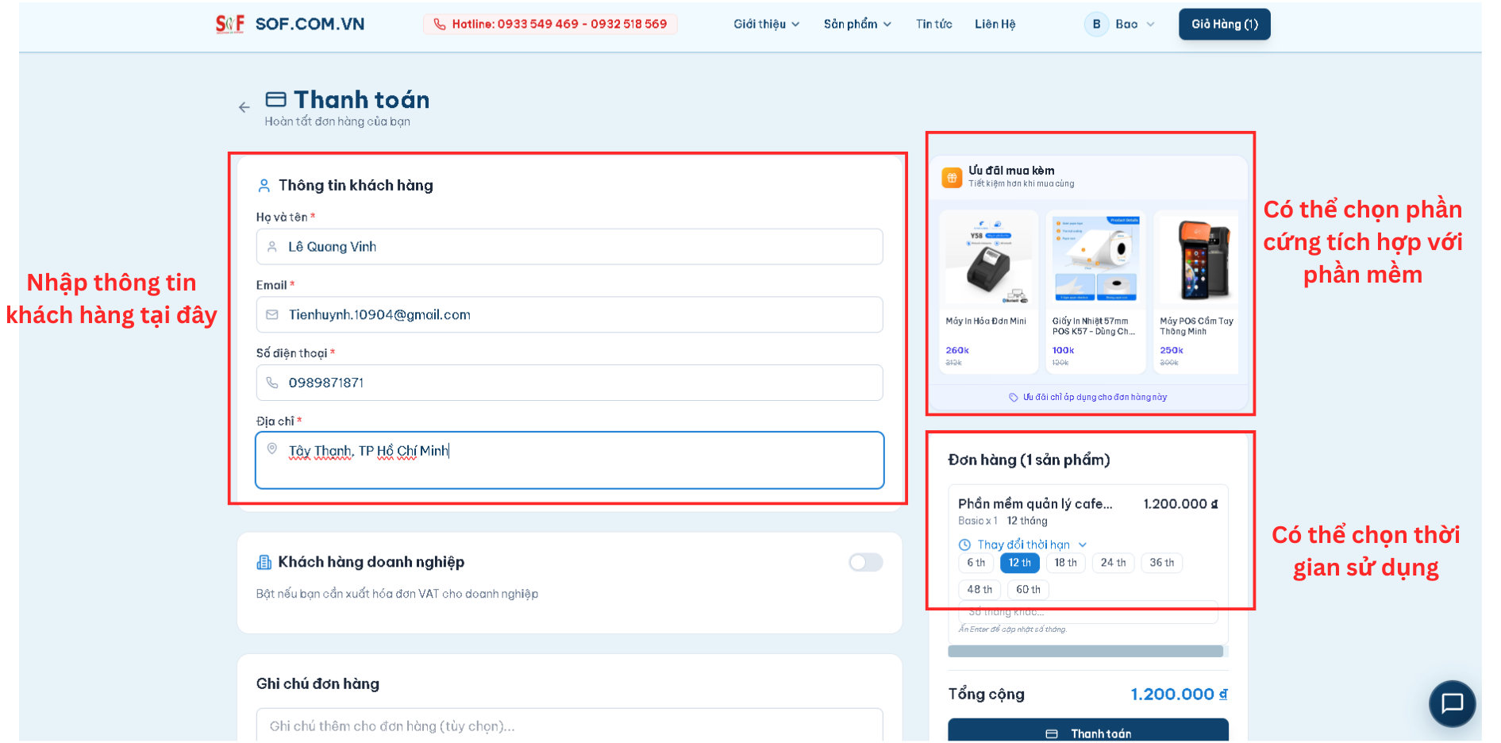This screenshot has height=743, width=1501.
Task: Open the Liên Hệ page
Action: (995, 25)
